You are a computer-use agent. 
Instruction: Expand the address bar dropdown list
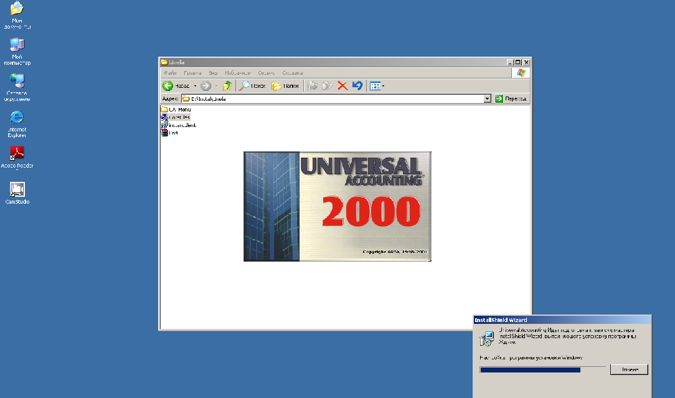(x=487, y=98)
